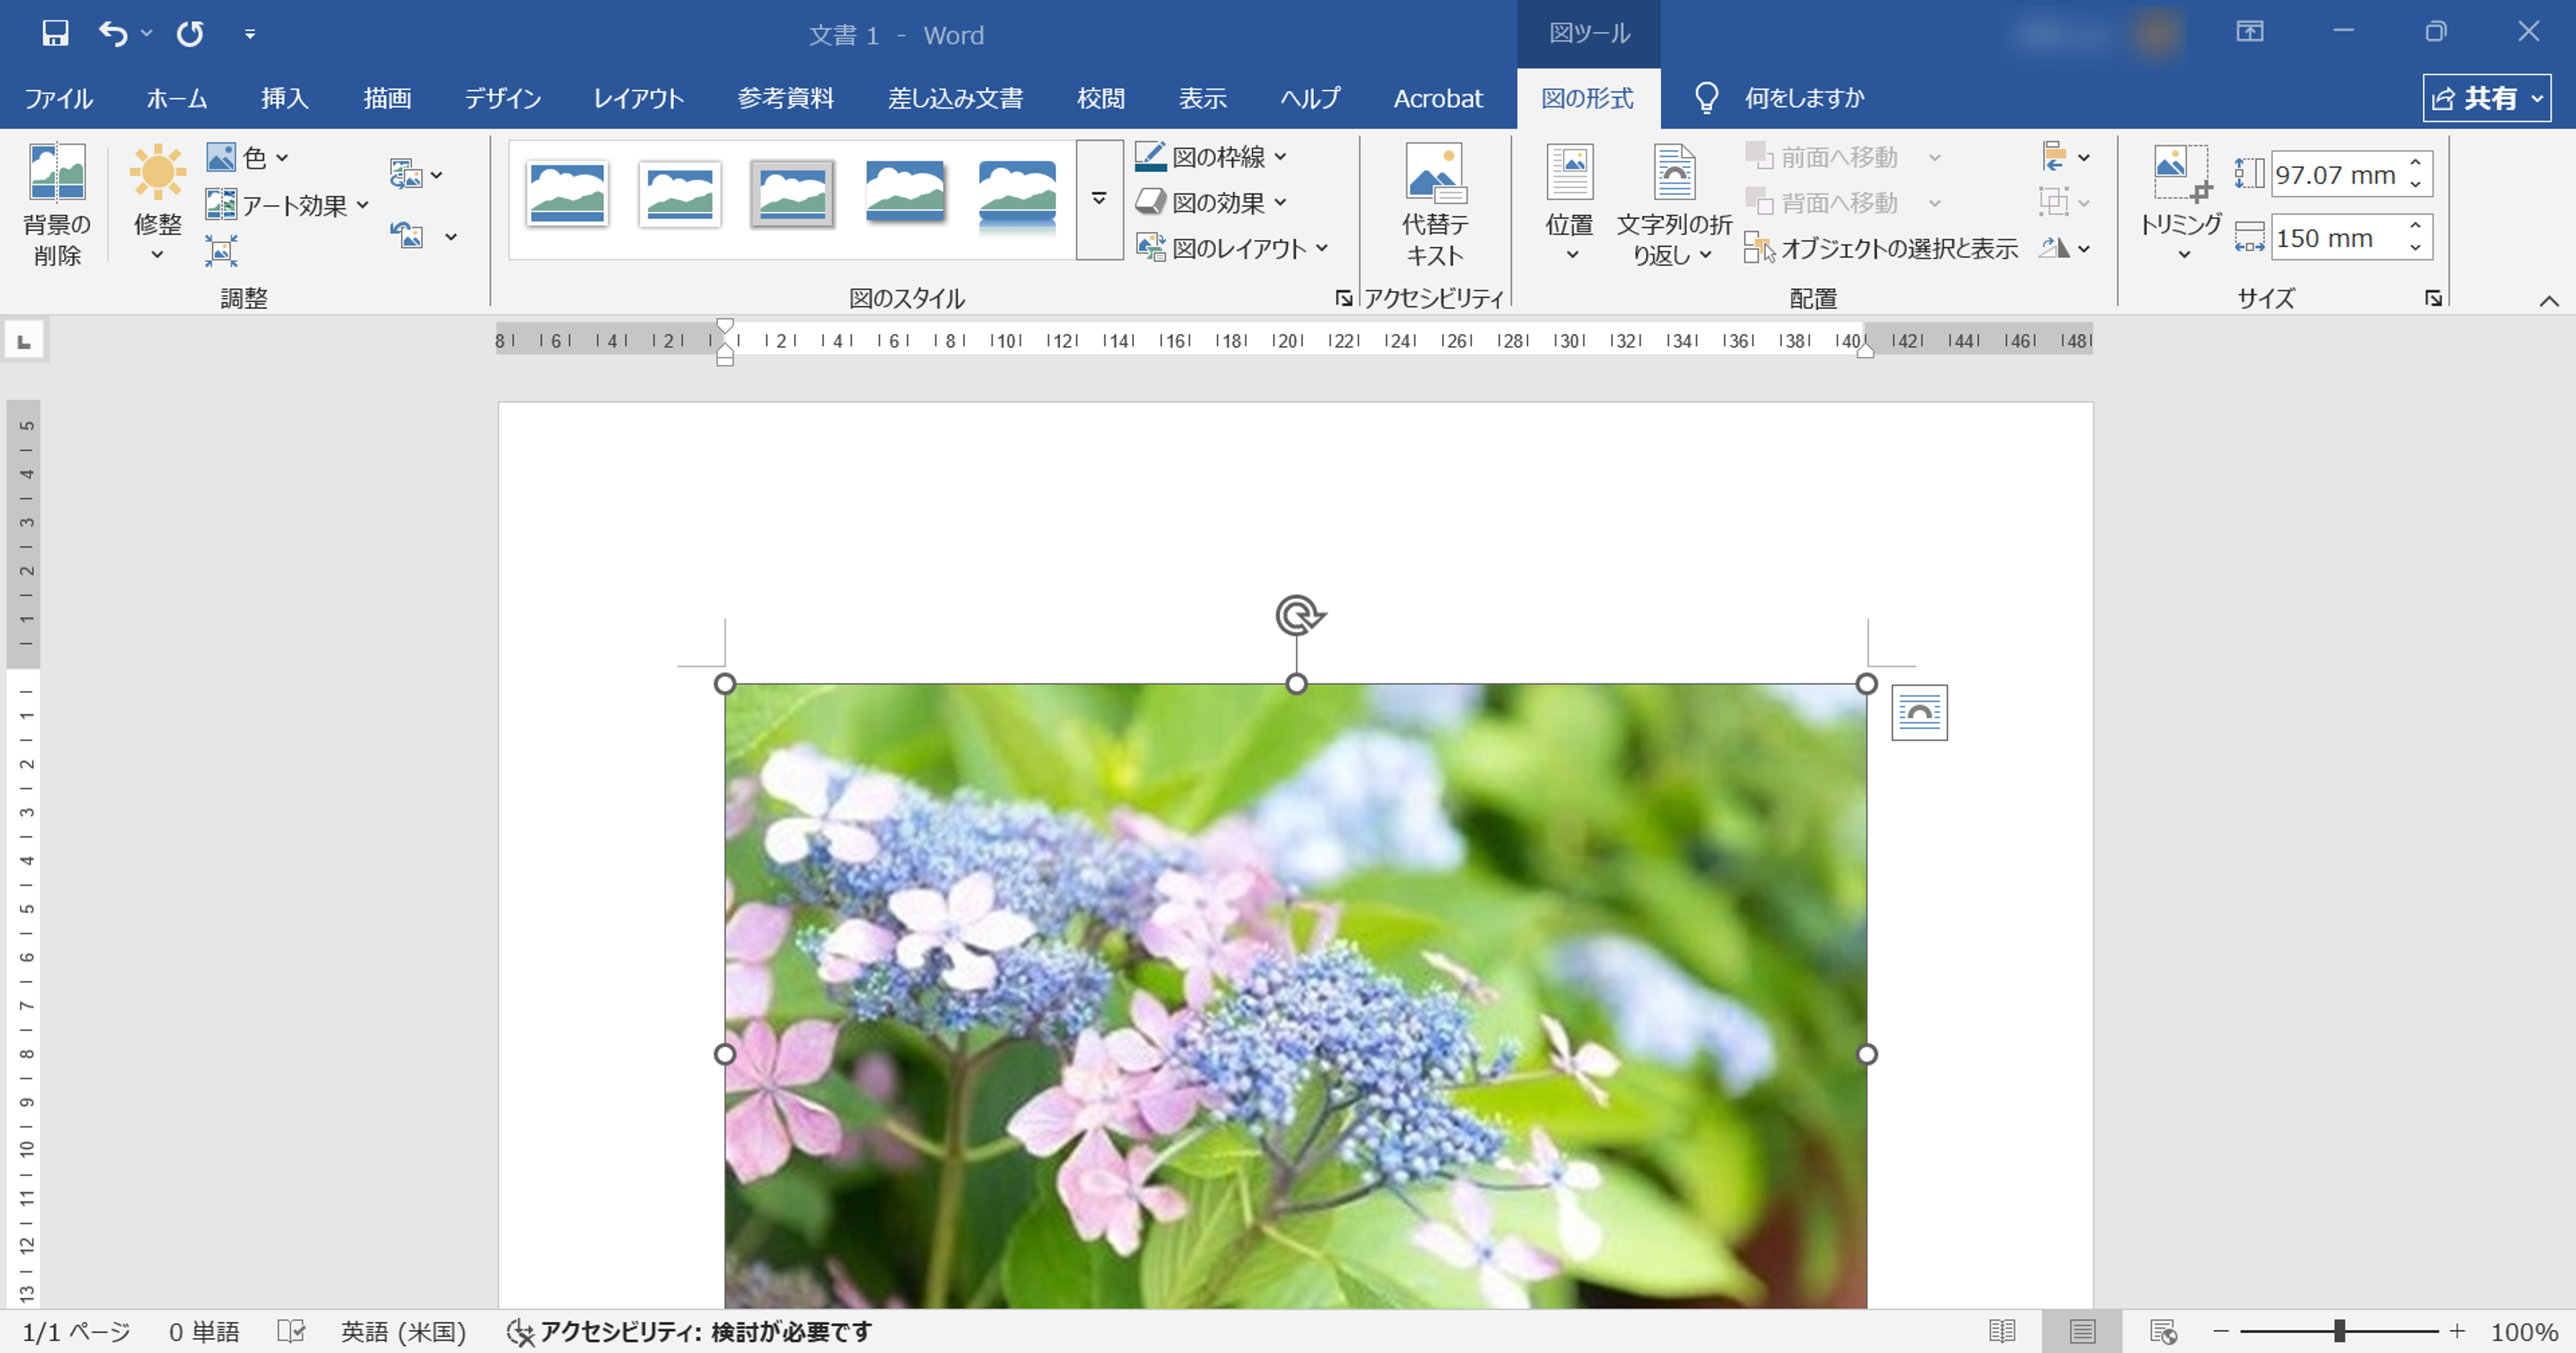Click the Save icon in quick access toolbar

55,34
